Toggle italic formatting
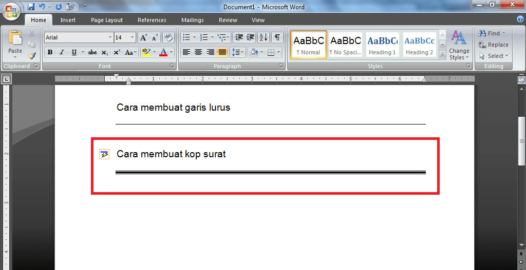Screen dimensions: 526x270 (62, 52)
